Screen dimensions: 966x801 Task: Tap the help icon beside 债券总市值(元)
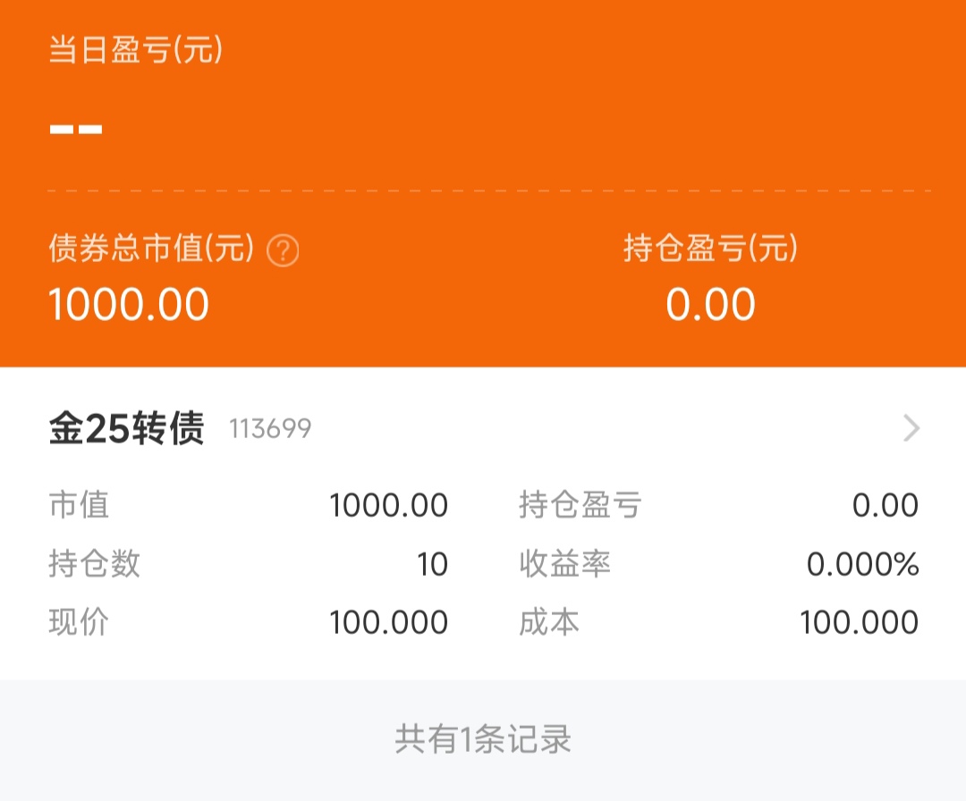click(x=284, y=250)
